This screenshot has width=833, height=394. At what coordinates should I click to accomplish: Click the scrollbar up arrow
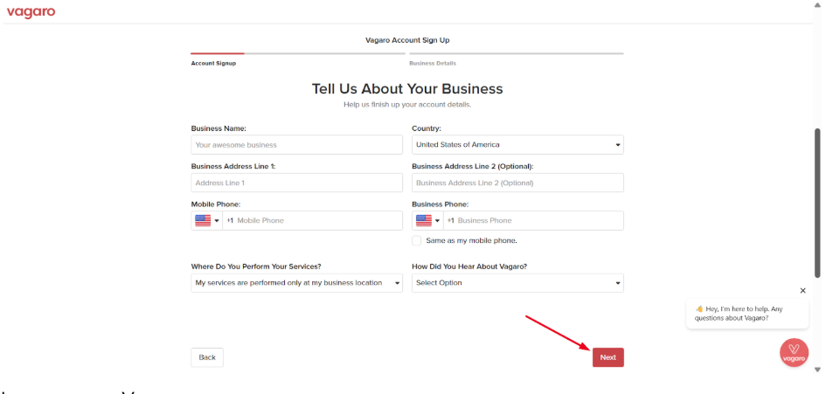click(x=817, y=4)
